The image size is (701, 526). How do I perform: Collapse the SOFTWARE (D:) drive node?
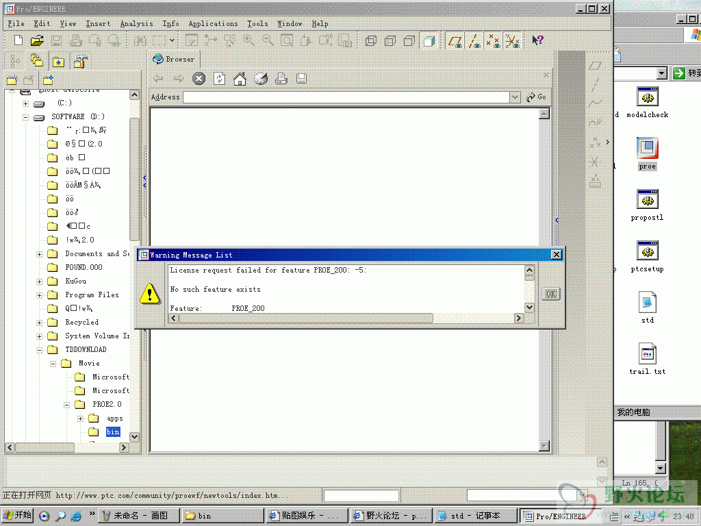[25, 117]
